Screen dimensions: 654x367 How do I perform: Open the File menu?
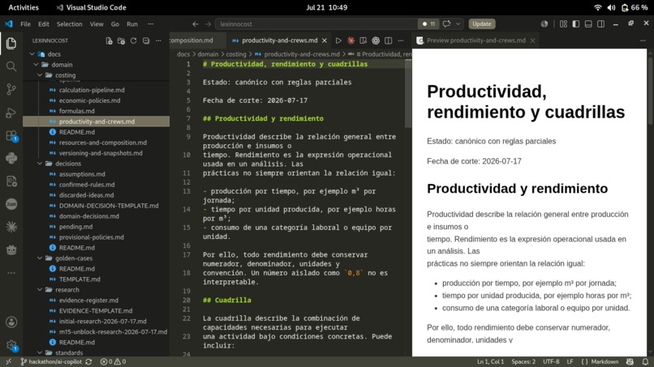[25, 23]
